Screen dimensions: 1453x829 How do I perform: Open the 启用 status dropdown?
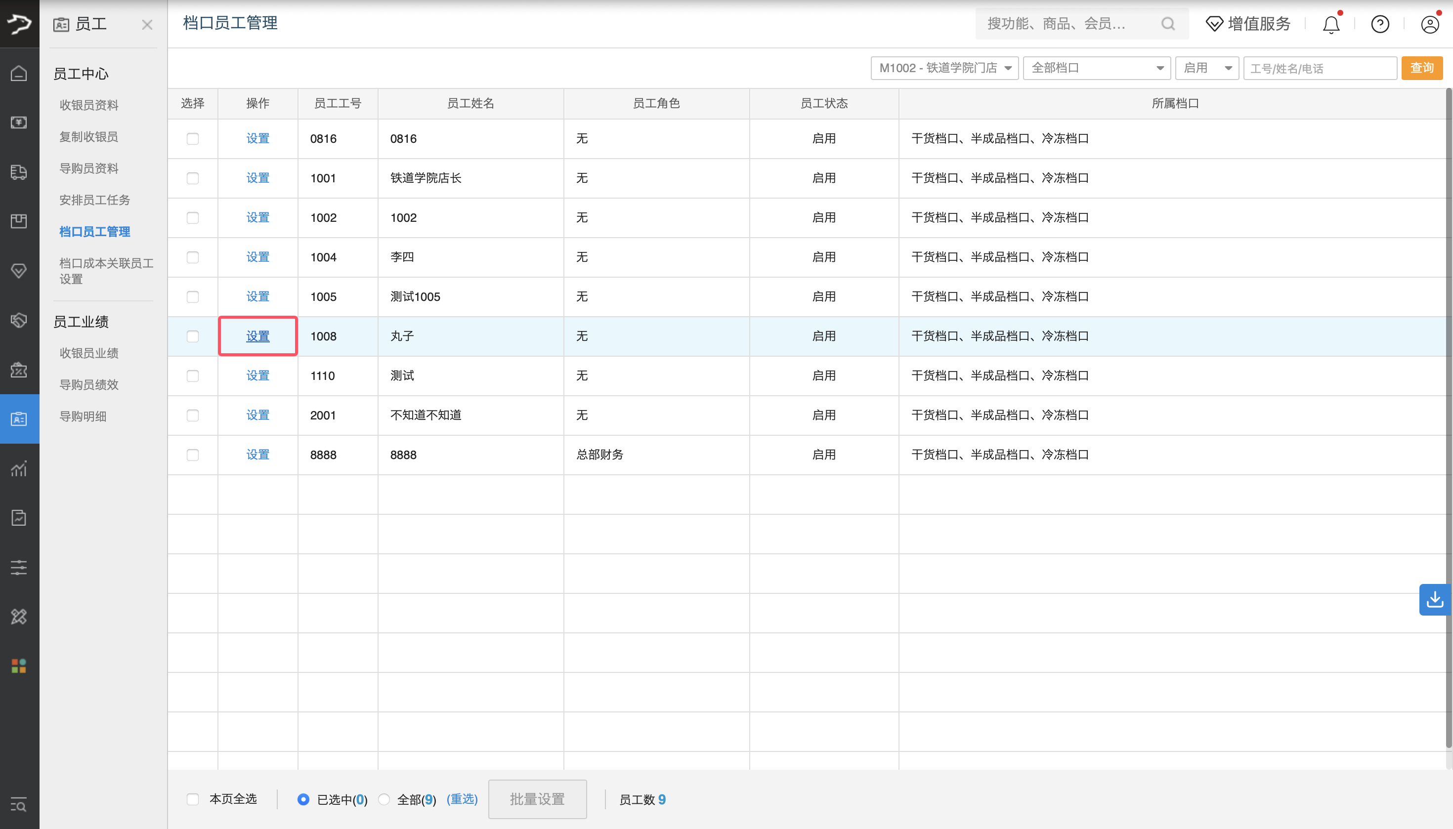coord(1206,68)
